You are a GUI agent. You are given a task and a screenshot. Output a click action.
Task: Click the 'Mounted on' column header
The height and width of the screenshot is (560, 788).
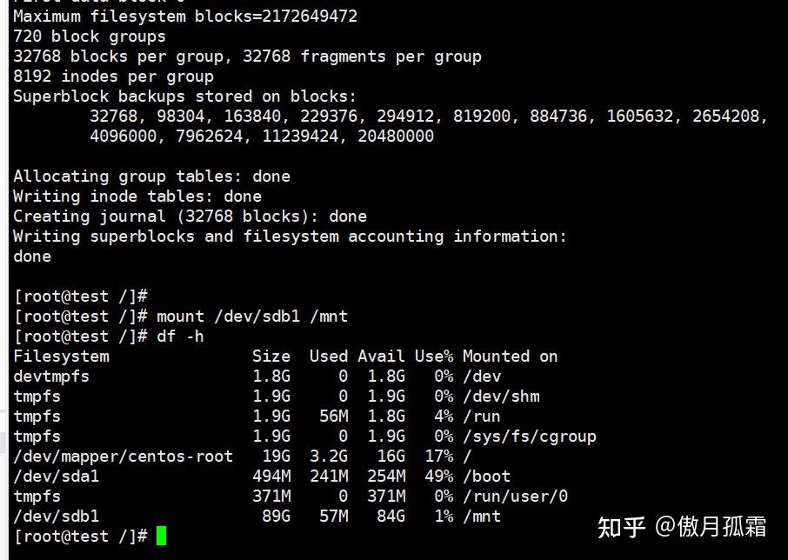[510, 357]
